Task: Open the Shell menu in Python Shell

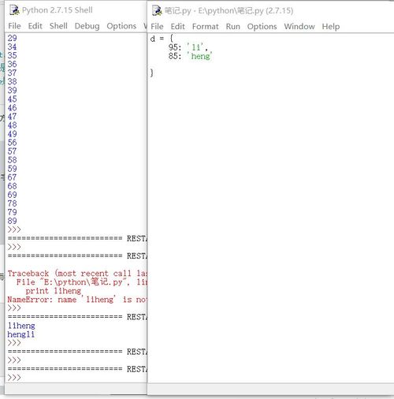Action: click(x=58, y=26)
